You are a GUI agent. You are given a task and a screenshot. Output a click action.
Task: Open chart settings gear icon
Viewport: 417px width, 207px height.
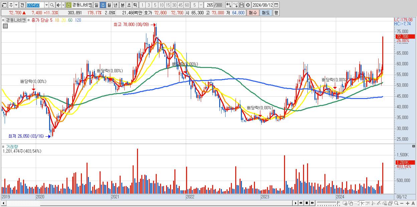pyautogui.click(x=248, y=5)
